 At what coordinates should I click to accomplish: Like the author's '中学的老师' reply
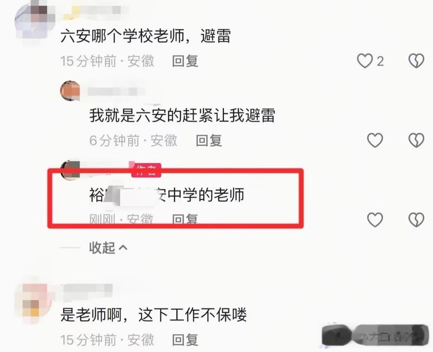point(375,220)
